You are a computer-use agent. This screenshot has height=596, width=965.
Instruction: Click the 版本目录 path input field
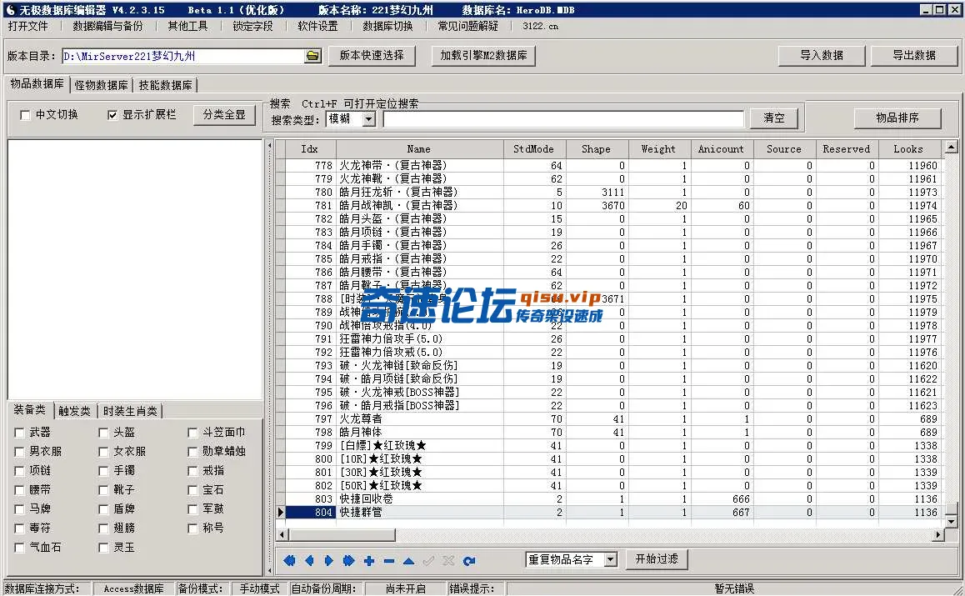click(x=182, y=56)
